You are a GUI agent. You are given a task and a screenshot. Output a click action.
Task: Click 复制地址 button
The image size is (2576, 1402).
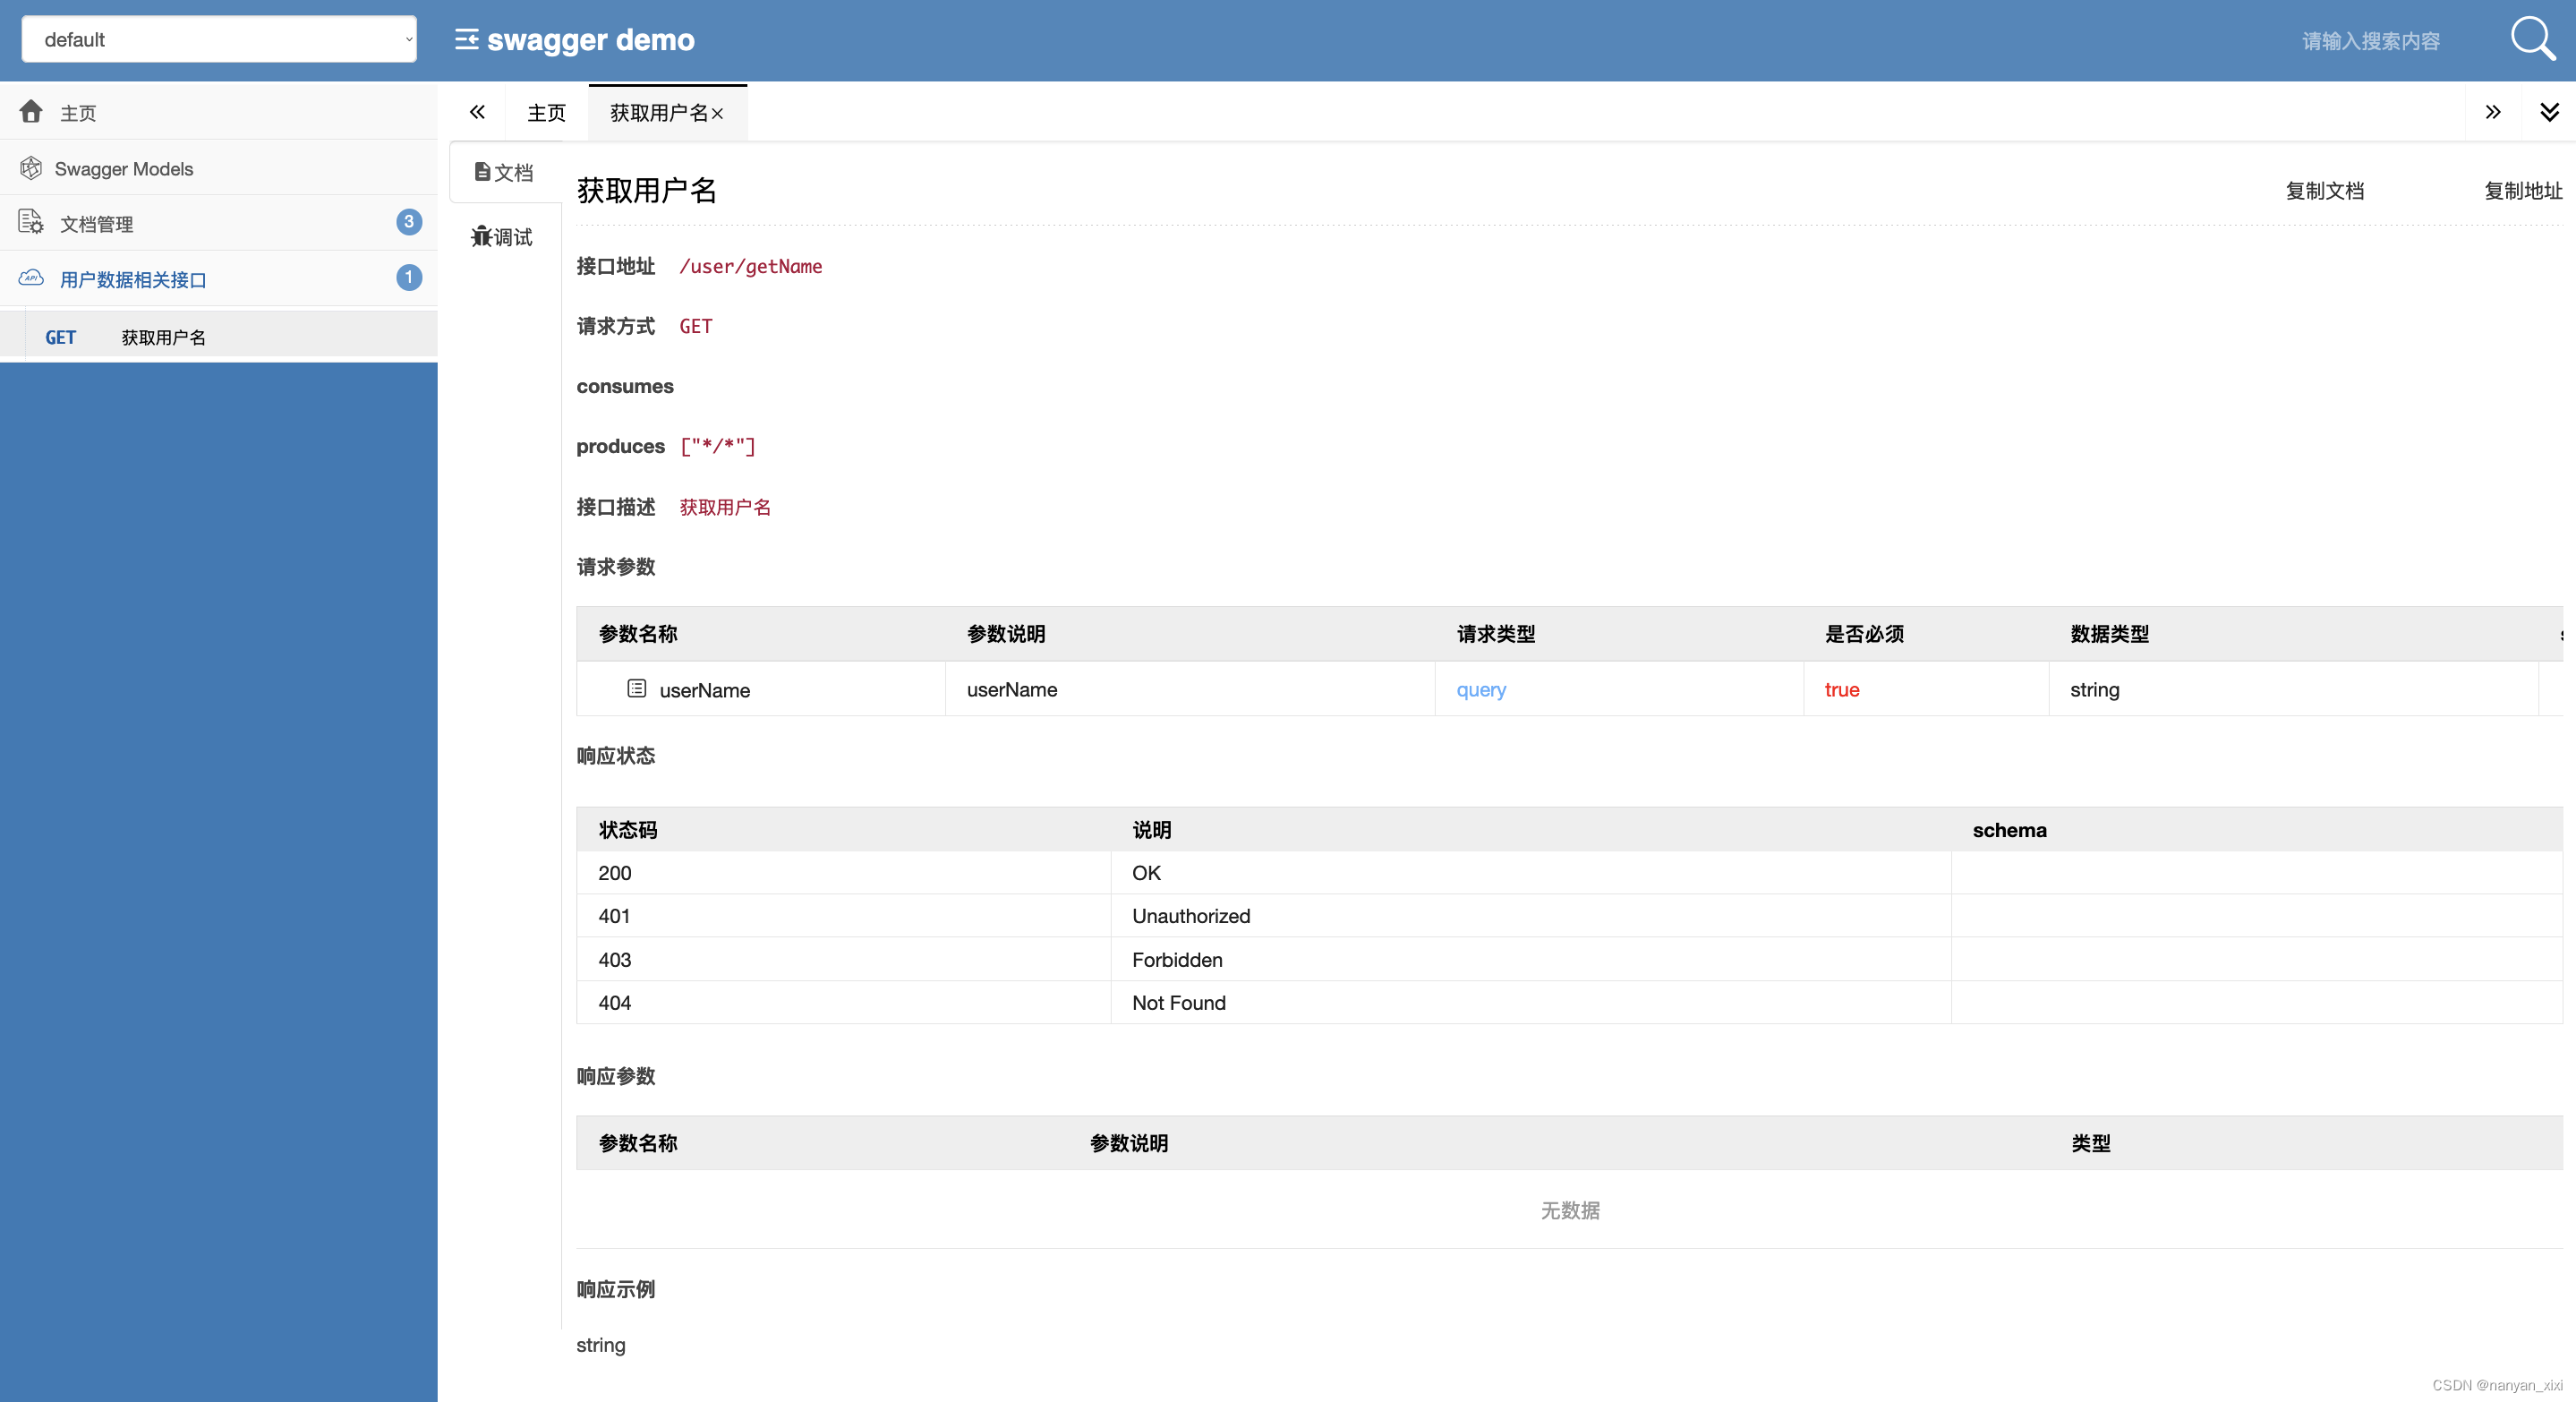(x=2522, y=190)
